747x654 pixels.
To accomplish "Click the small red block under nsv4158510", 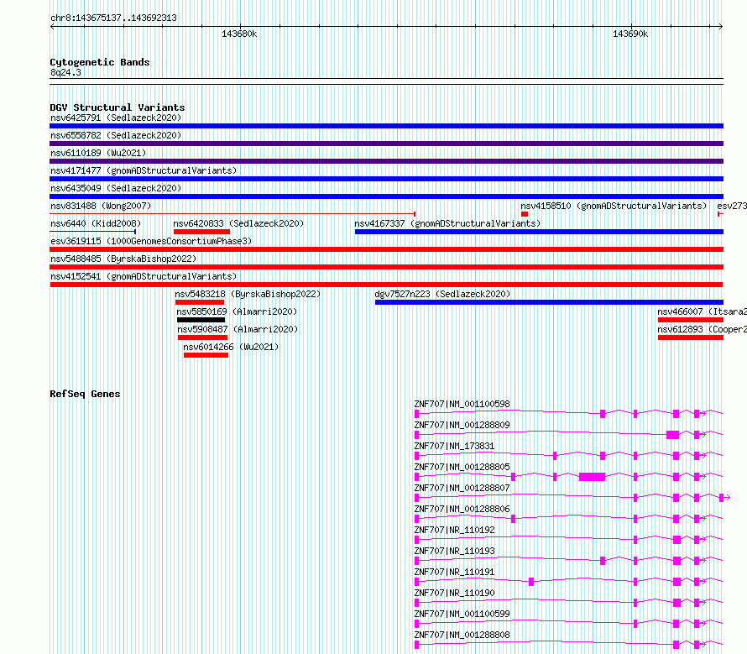I will [525, 214].
